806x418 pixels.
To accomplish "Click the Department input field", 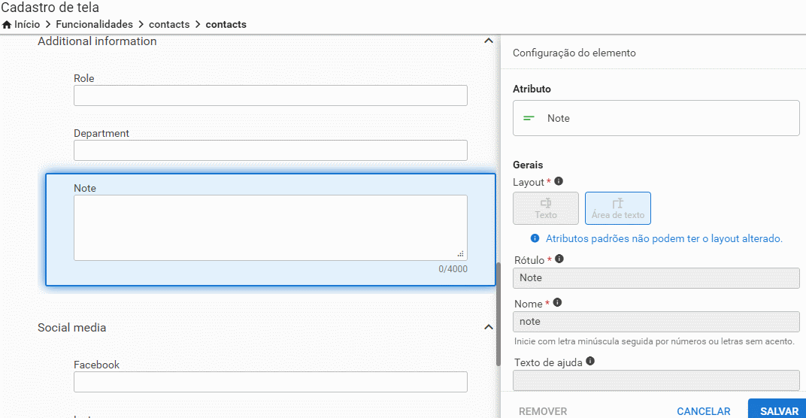I will (x=271, y=150).
